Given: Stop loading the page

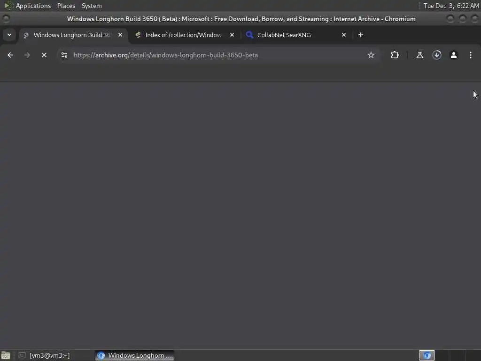Looking at the screenshot, I should tap(44, 55).
